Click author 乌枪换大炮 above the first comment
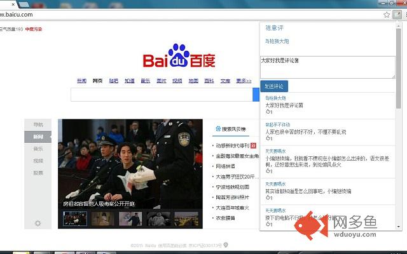The width and height of the screenshot is (407, 254). click(275, 98)
